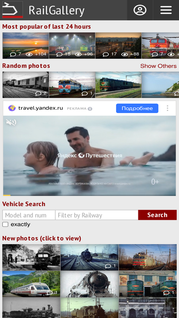
Task: Click the ad video progress bar
Action: 90,195
